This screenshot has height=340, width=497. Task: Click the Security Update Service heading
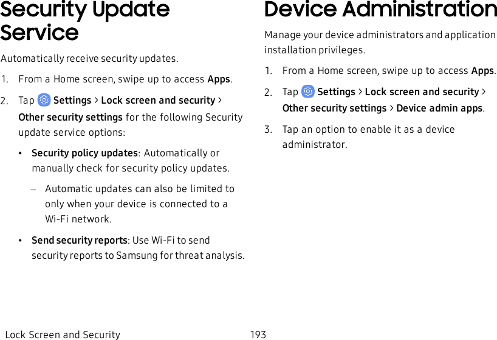coord(84,21)
